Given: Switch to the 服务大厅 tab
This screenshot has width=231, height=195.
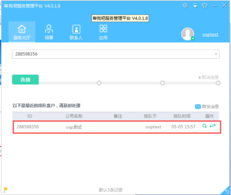Looking at the screenshot, I should coord(22,32).
